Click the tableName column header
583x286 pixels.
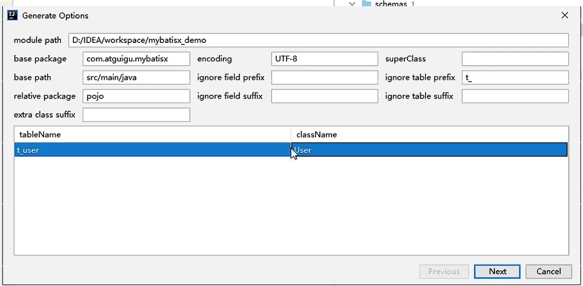click(152, 135)
